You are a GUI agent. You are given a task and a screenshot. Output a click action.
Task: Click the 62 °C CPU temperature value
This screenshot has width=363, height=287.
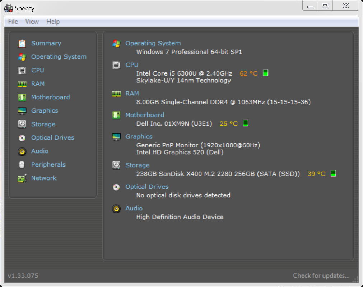[x=248, y=73]
